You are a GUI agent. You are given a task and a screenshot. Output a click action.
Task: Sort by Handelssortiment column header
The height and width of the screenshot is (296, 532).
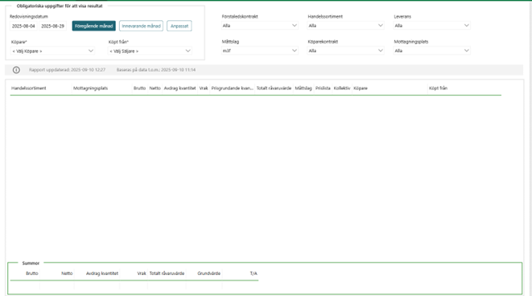point(29,88)
